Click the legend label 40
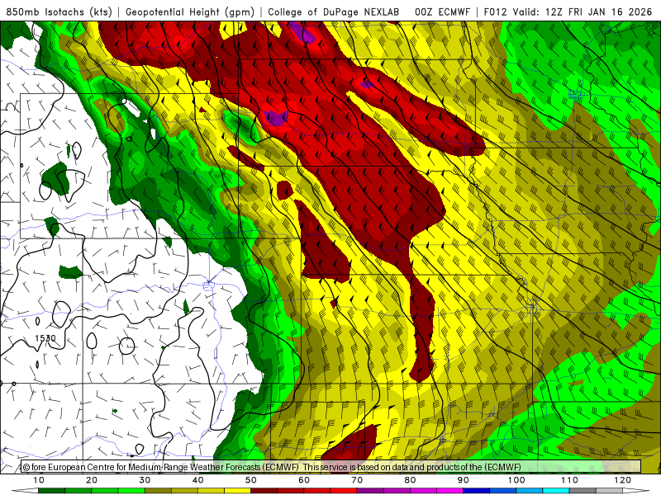661x495 pixels. [197, 480]
